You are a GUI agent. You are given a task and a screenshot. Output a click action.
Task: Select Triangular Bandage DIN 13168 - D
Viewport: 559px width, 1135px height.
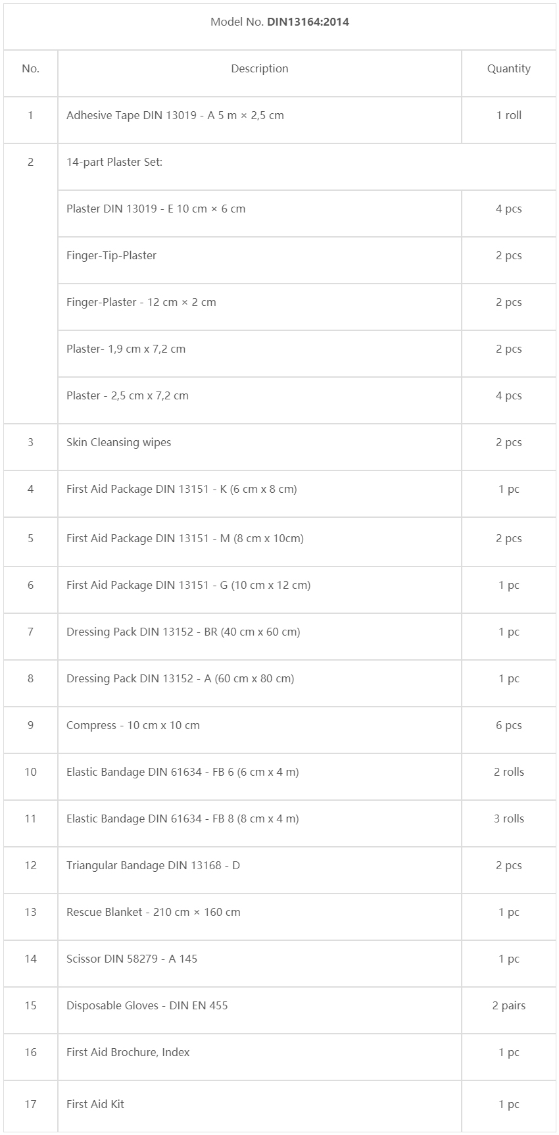point(153,865)
